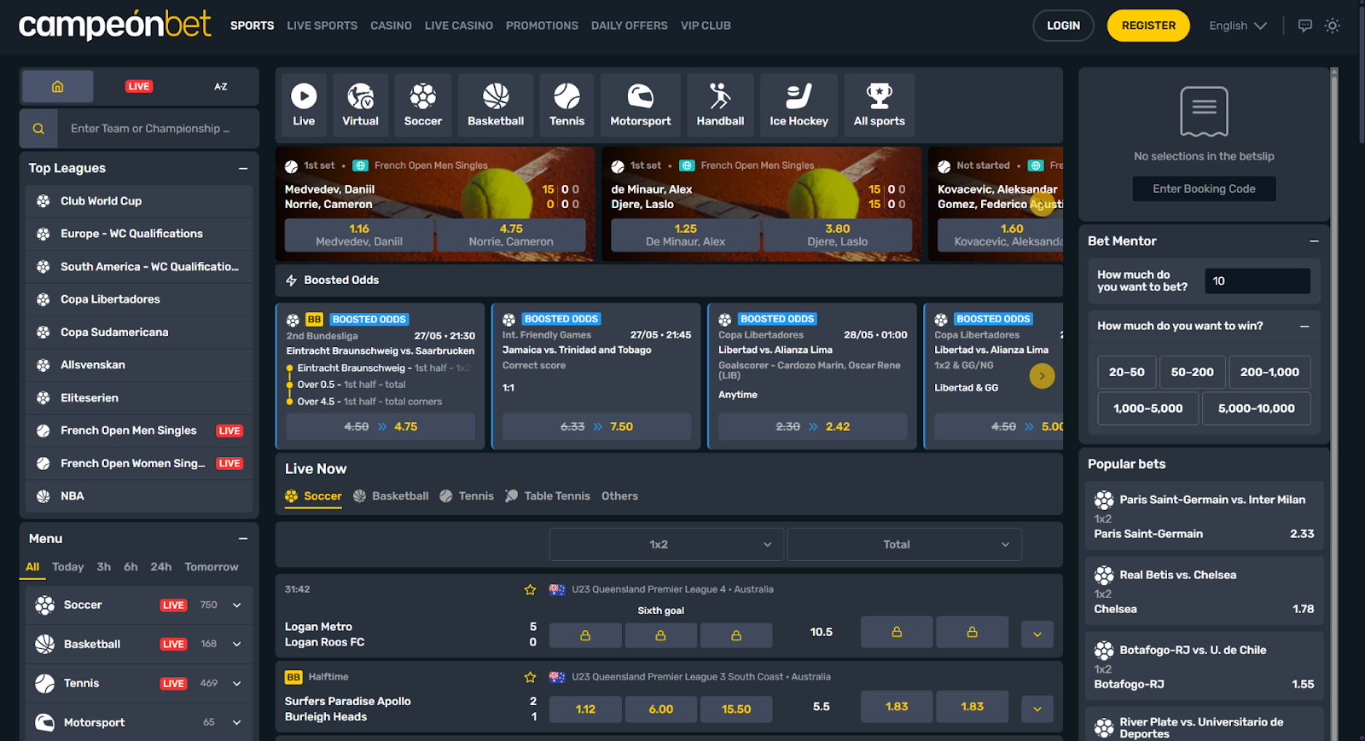Collapse 'How much do you want to win?'
This screenshot has height=741, width=1365.
[x=1304, y=327]
